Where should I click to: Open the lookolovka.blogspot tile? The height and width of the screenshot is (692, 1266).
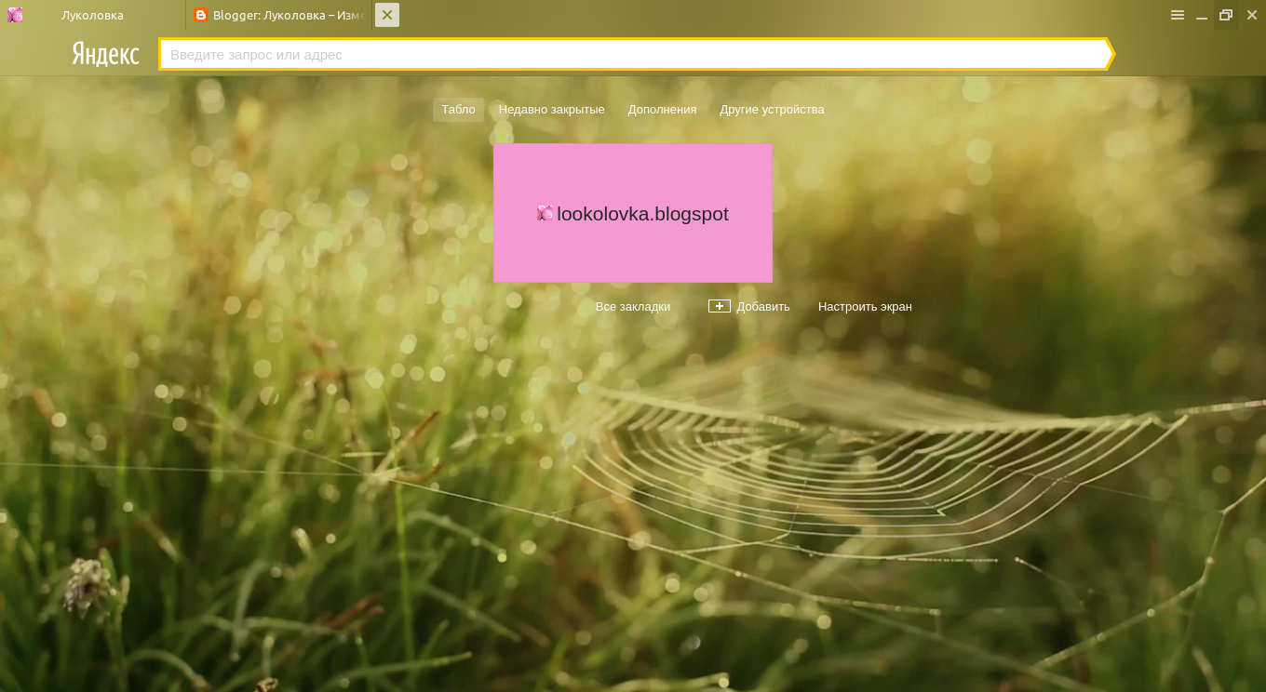coord(633,213)
